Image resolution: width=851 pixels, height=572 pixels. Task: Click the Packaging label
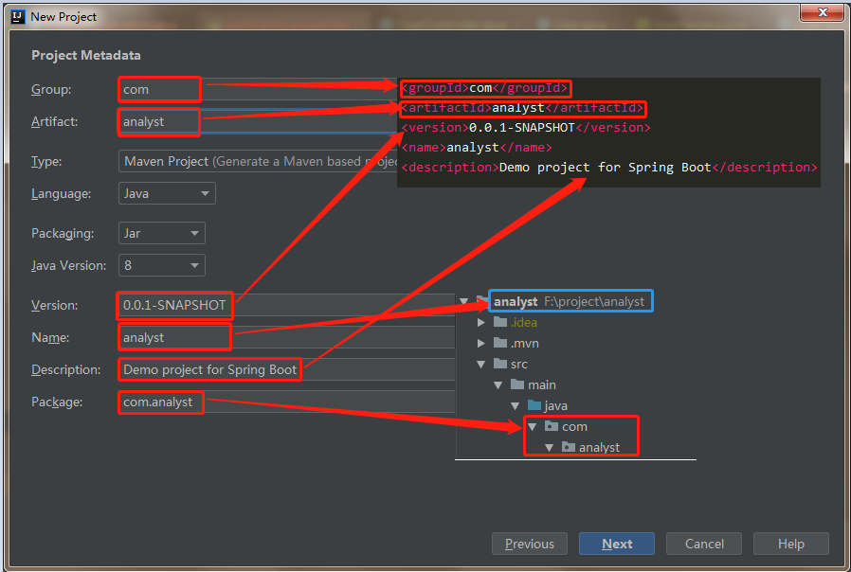click(63, 233)
